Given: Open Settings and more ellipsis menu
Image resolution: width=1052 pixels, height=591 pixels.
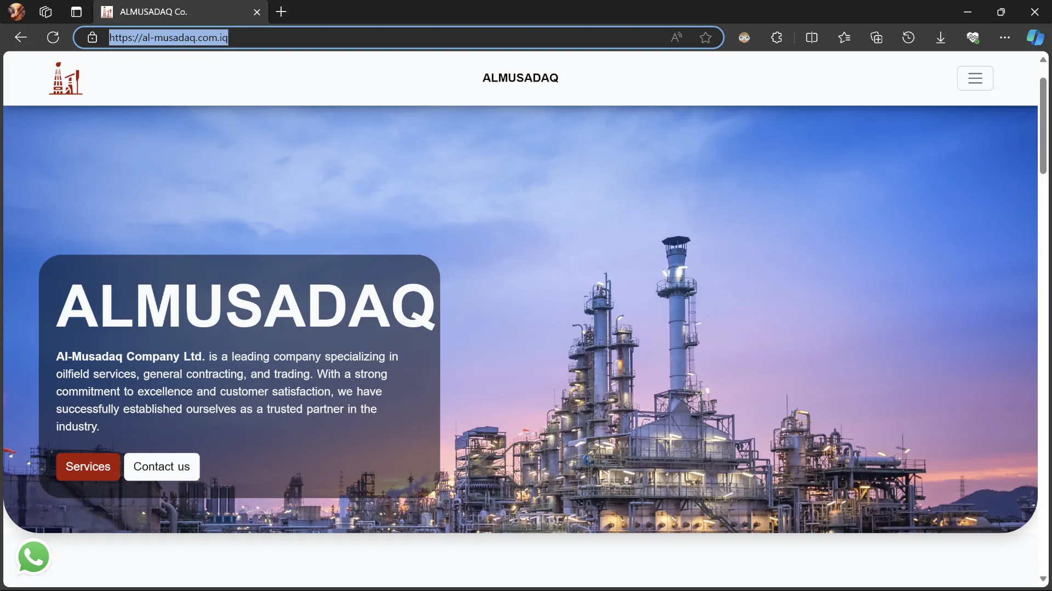Looking at the screenshot, I should click(1004, 38).
